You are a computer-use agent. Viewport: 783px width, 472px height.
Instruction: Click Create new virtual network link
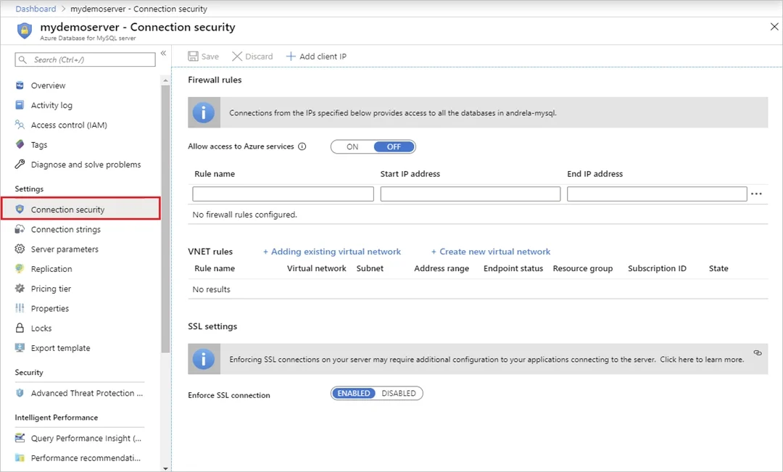(x=491, y=252)
